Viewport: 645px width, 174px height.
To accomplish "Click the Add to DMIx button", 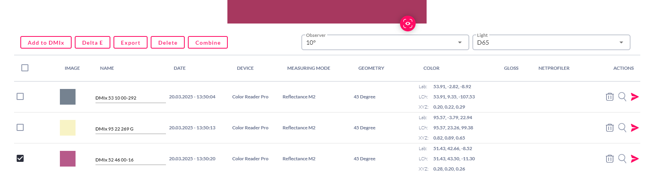I will (x=46, y=42).
